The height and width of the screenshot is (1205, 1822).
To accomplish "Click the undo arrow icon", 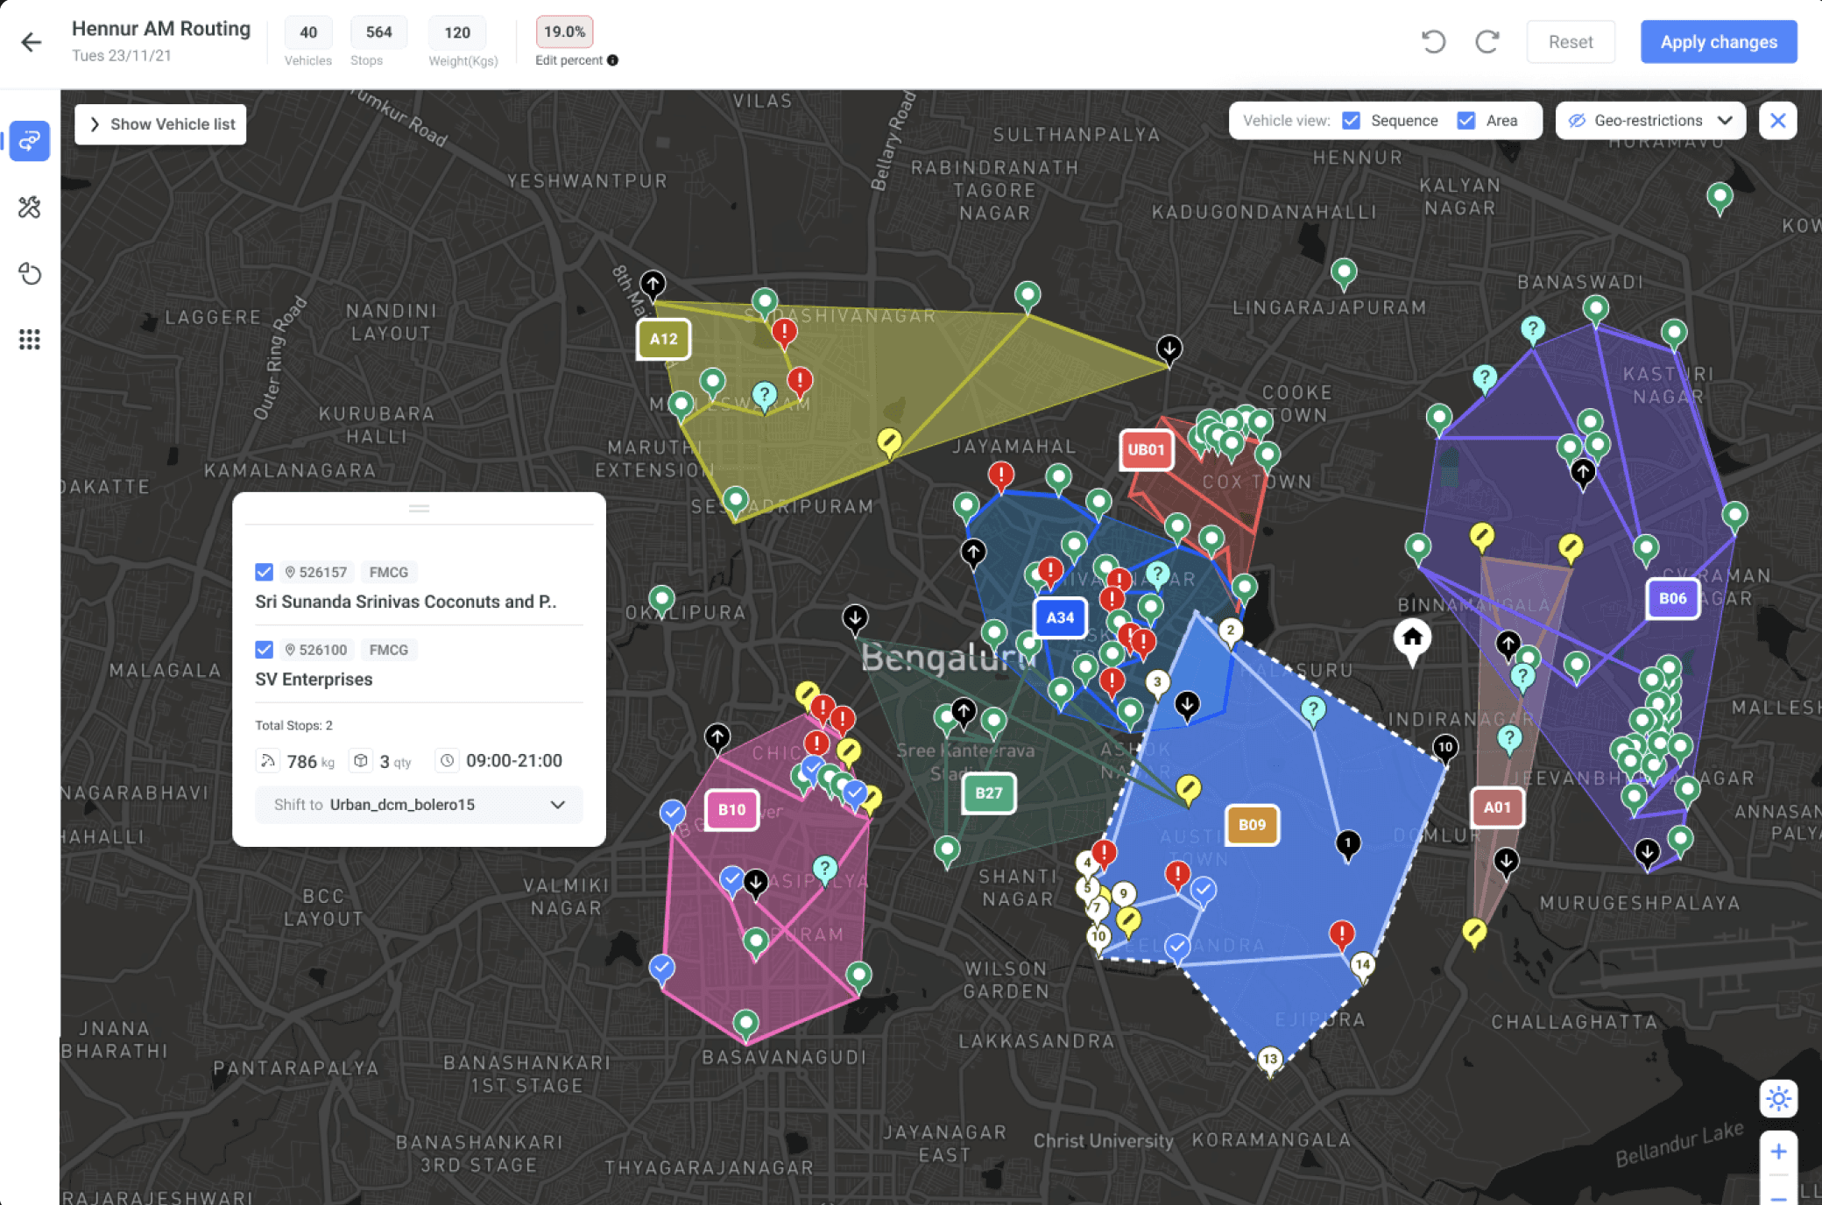I will pyautogui.click(x=1433, y=42).
